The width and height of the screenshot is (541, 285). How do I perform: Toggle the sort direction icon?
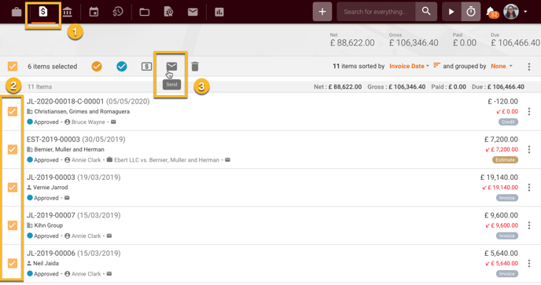[436, 65]
